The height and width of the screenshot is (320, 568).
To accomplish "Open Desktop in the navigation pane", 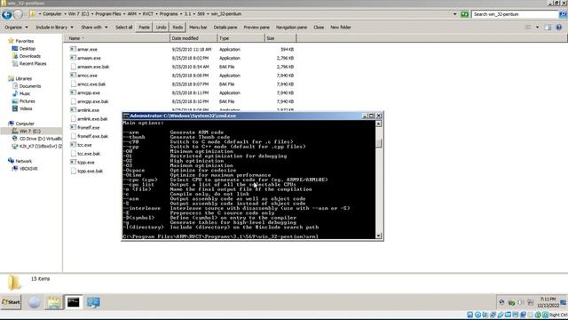I will [28, 49].
